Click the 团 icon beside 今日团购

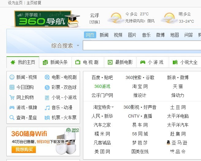pos(12,87)
